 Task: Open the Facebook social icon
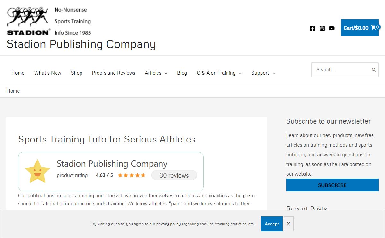312,28
